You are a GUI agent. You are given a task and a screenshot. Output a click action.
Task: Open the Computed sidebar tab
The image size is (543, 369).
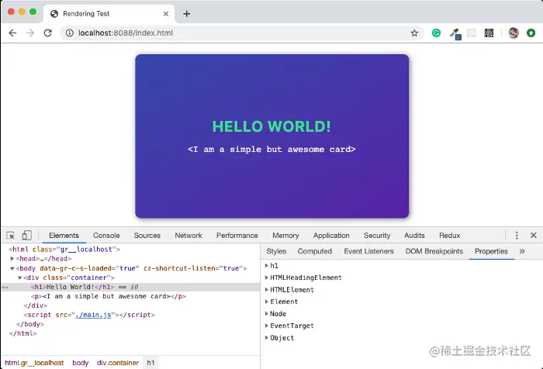click(x=314, y=251)
